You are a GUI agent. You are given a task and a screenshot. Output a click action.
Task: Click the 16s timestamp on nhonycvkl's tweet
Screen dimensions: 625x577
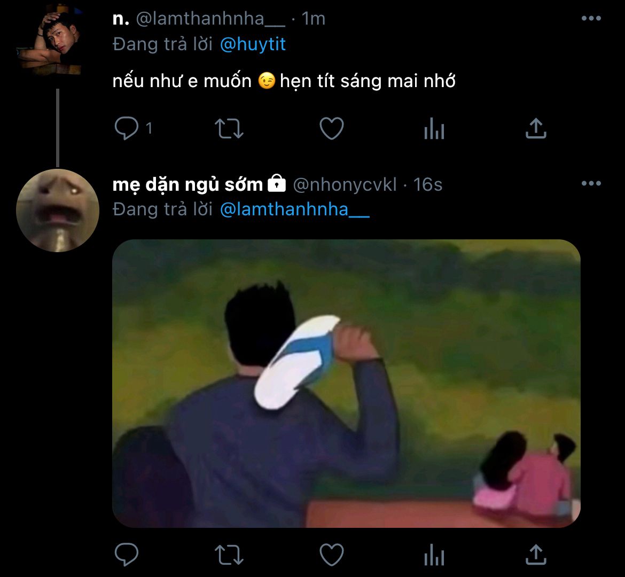[x=428, y=185]
